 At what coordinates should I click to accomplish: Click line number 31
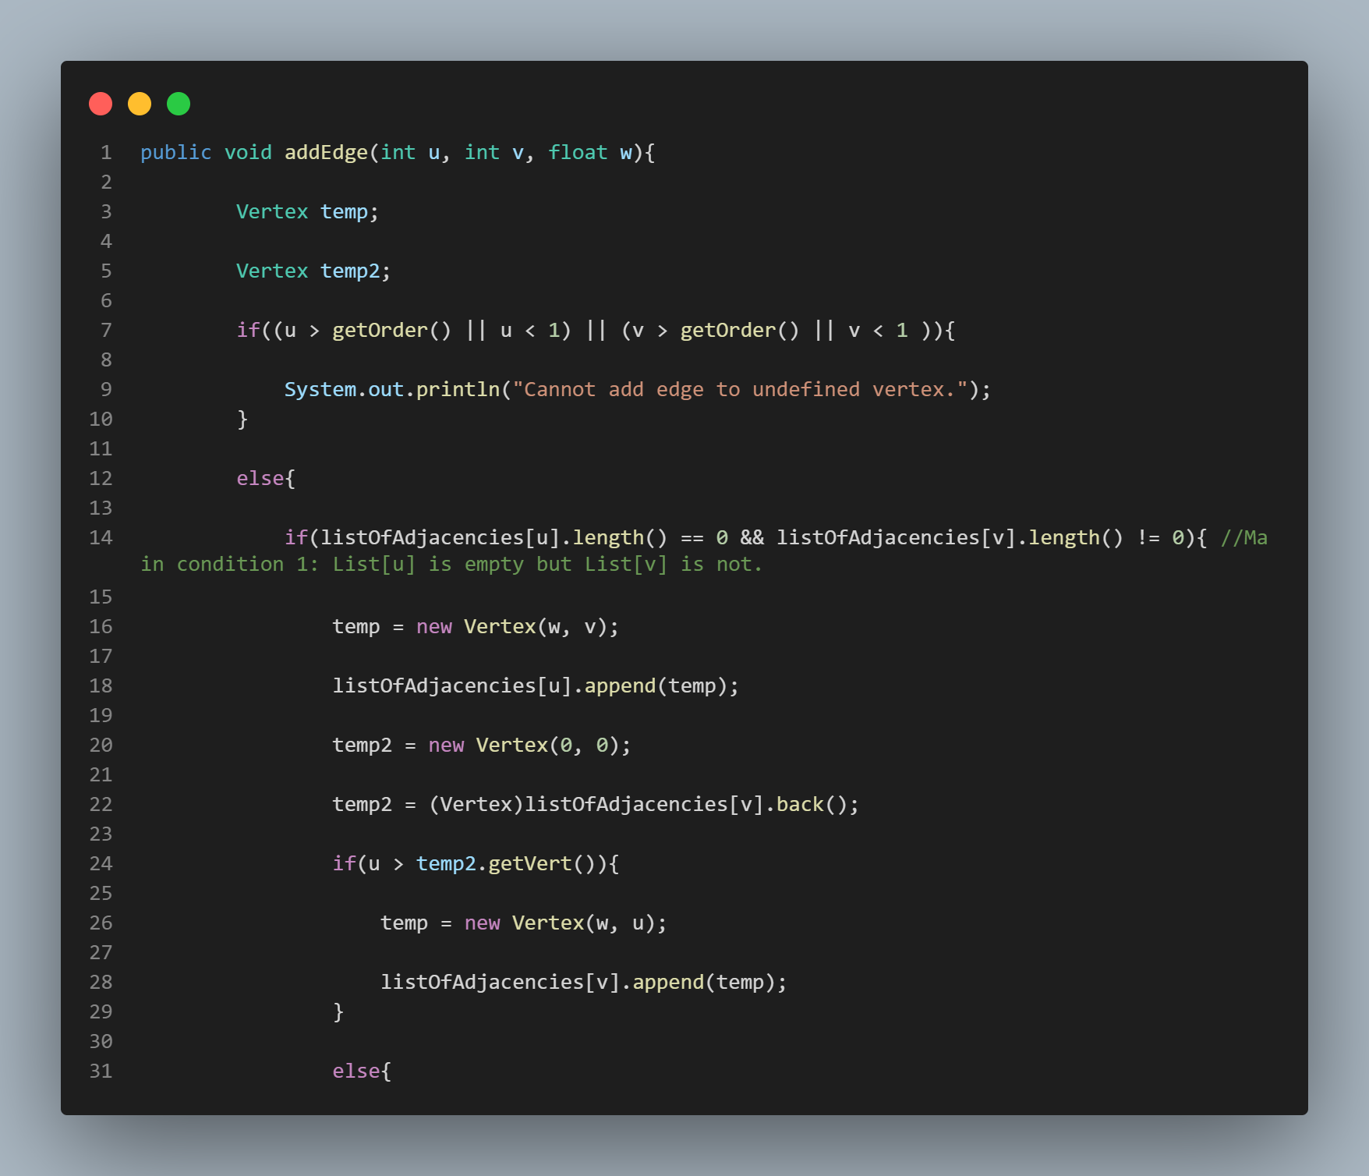point(101,1071)
